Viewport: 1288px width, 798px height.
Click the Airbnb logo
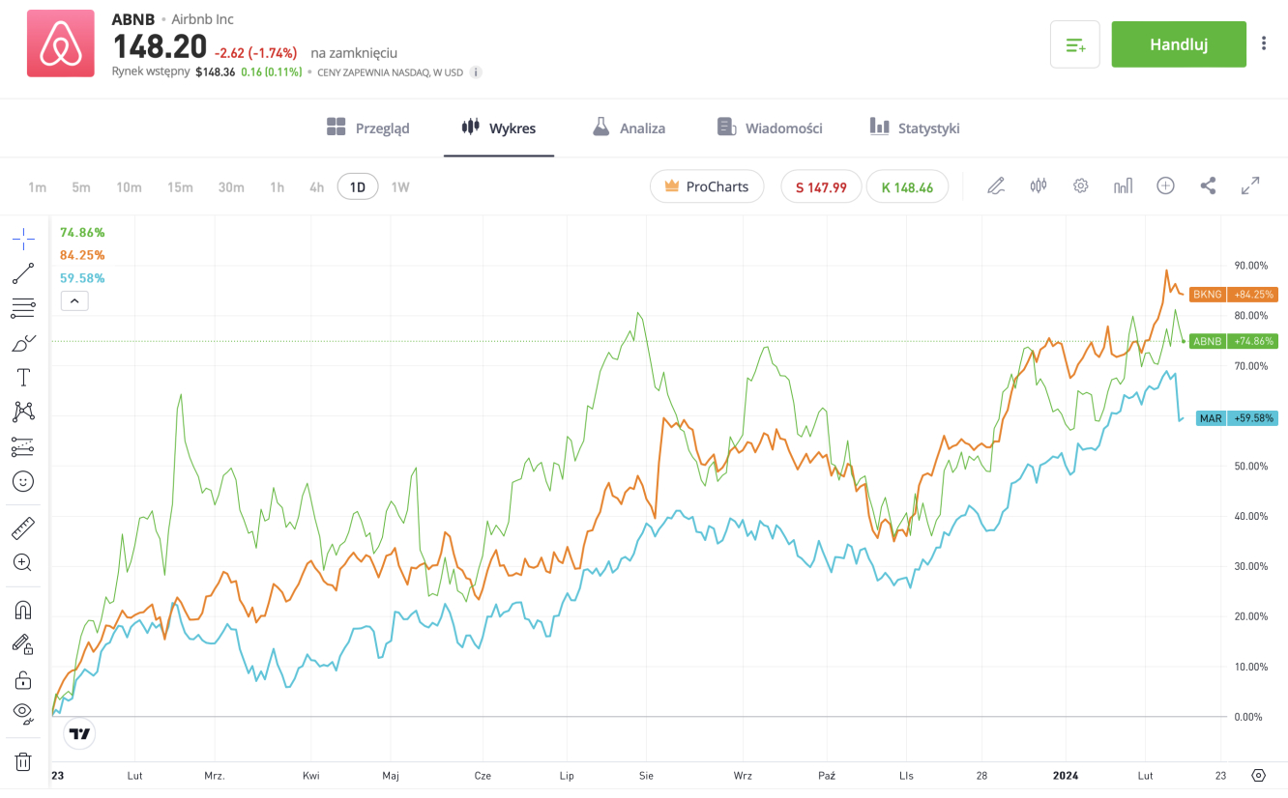pos(61,43)
